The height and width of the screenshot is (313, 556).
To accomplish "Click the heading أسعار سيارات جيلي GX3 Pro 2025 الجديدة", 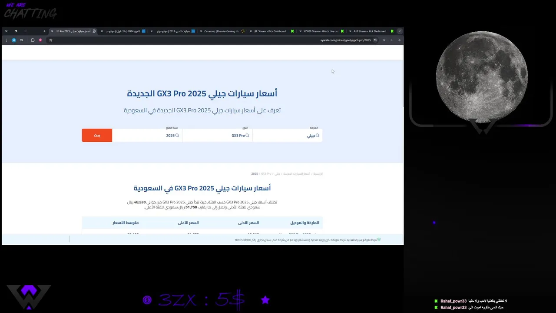I will pos(202,93).
